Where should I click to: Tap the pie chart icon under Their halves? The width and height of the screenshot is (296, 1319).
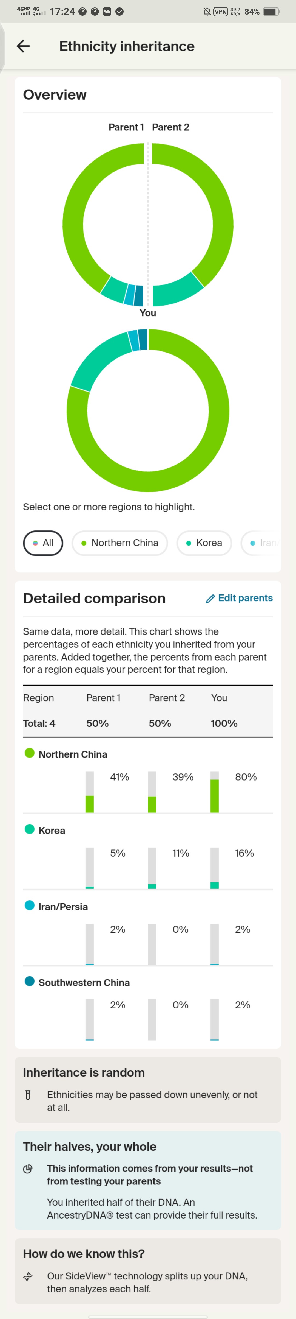(28, 1169)
